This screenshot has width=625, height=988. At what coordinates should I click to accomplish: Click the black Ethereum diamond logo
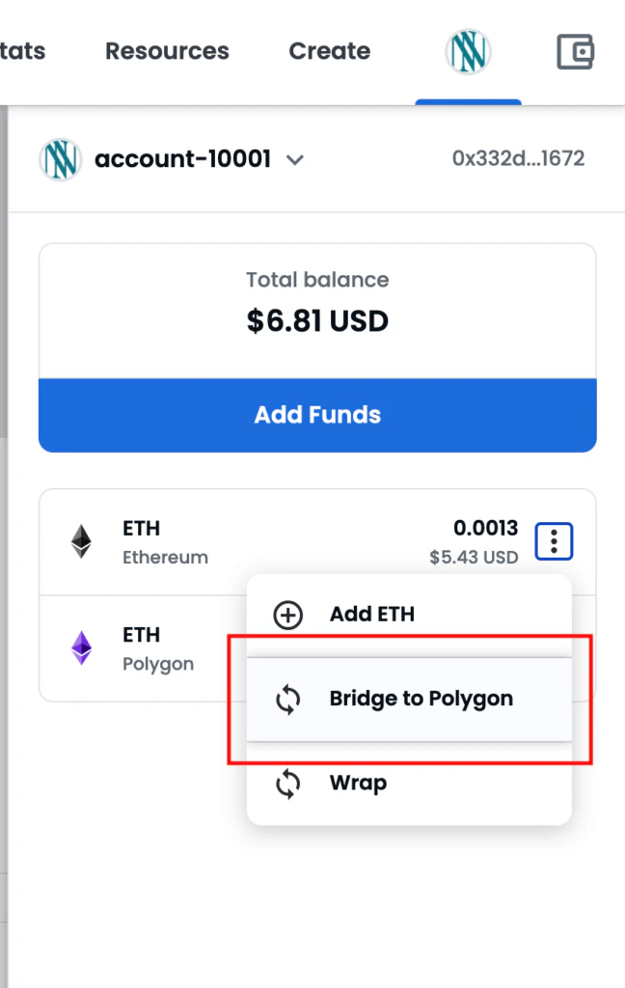(81, 541)
